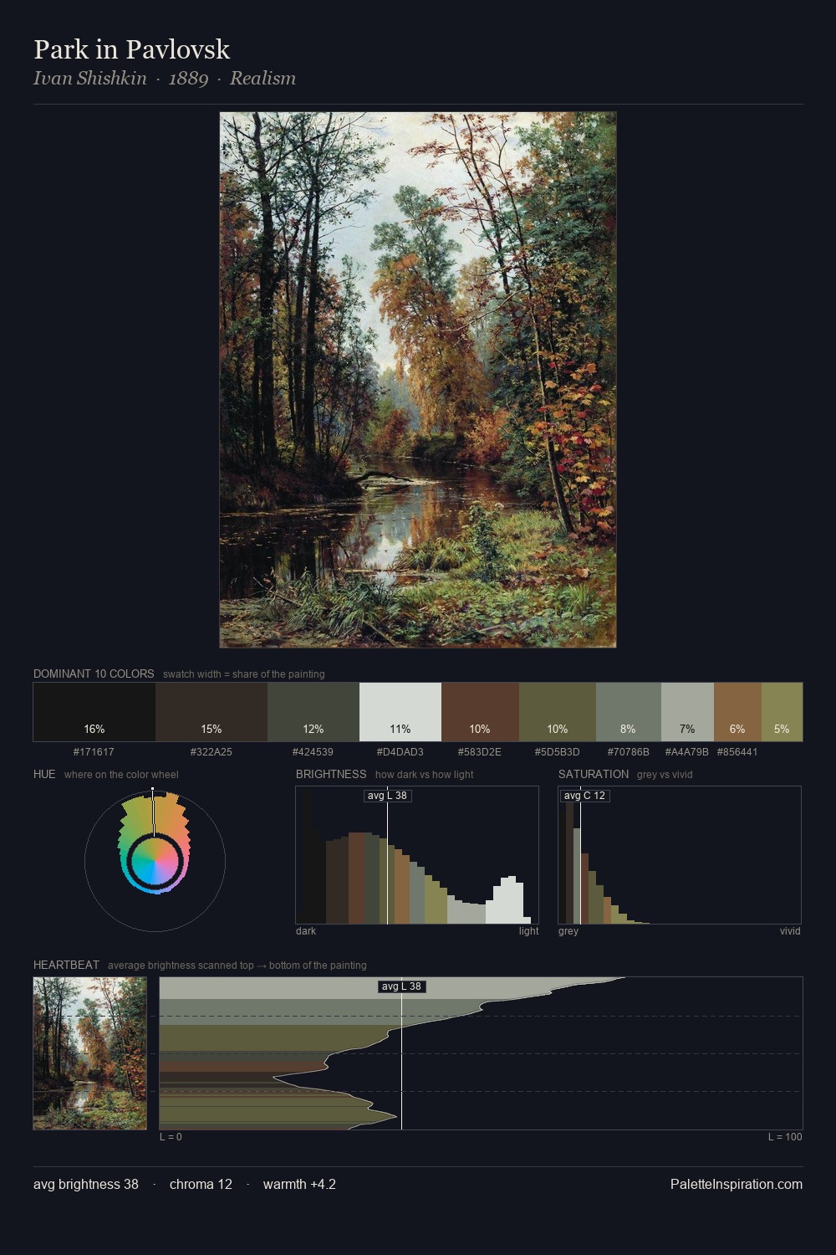This screenshot has width=836, height=1255.
Task: Click the hex code #D4DAD3
Action: coord(400,752)
